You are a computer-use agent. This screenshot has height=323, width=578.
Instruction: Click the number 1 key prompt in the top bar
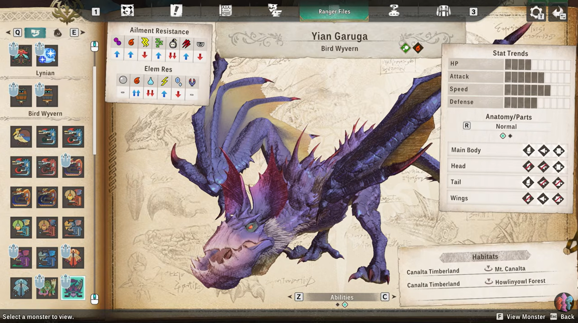click(96, 12)
